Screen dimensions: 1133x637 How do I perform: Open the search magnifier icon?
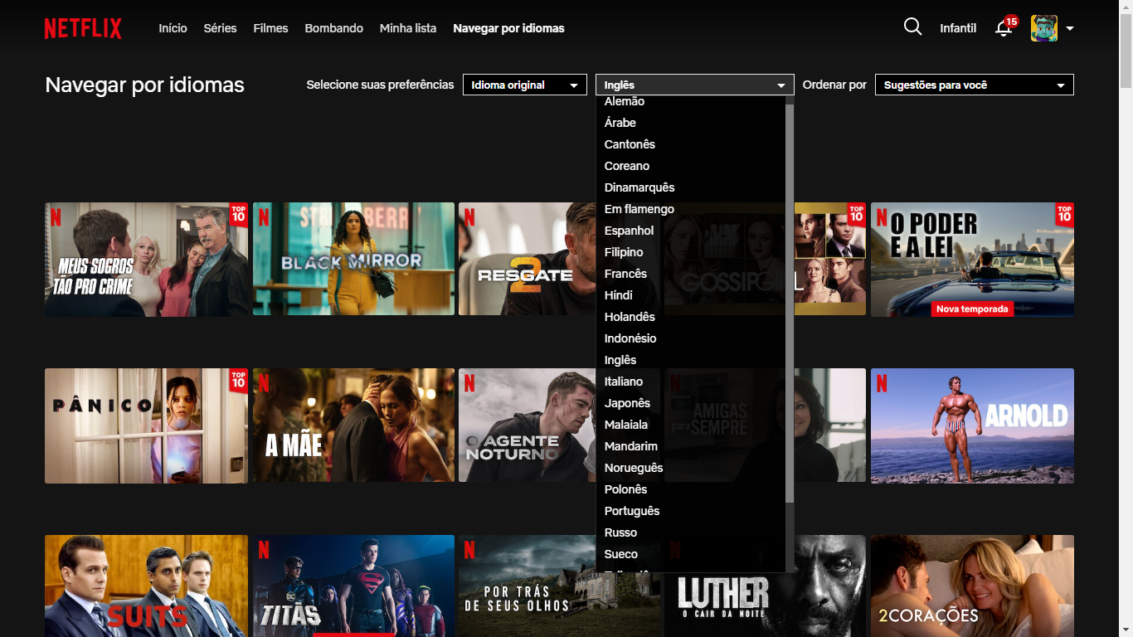click(912, 27)
